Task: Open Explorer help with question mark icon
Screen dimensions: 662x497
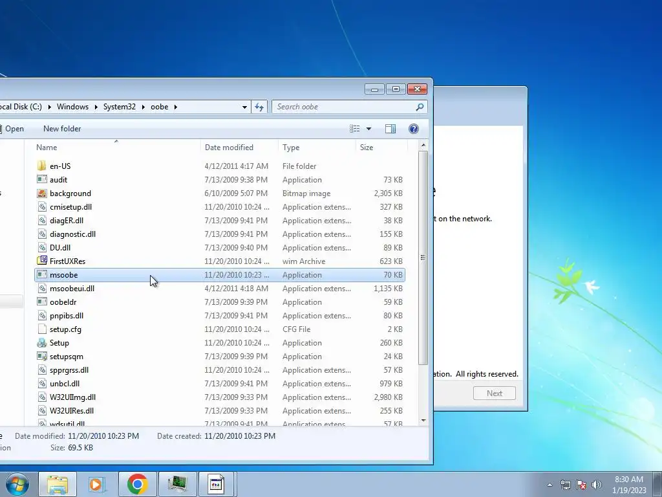Action: [414, 129]
